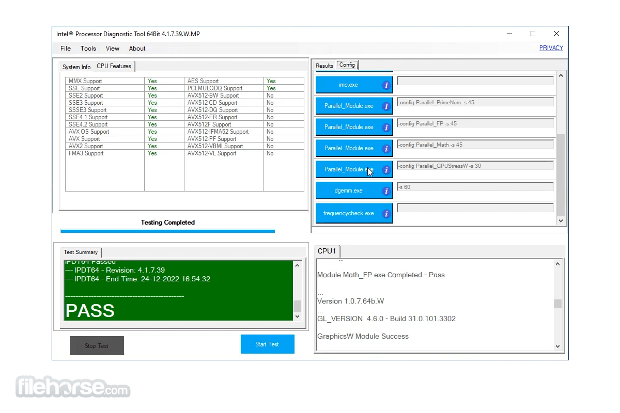
Task: Click the '-config Parallel_Math -s 45' field
Action: pos(475,145)
